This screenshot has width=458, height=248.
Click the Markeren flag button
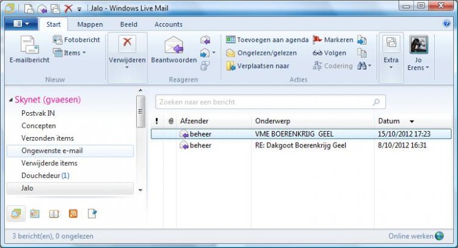tap(333, 40)
